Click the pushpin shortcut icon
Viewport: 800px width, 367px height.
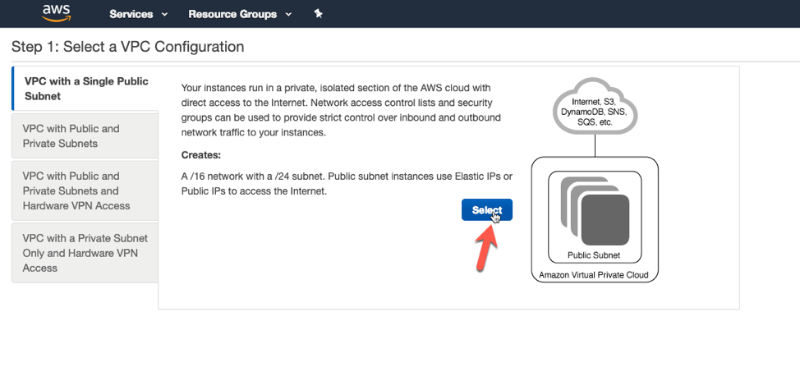click(x=318, y=14)
